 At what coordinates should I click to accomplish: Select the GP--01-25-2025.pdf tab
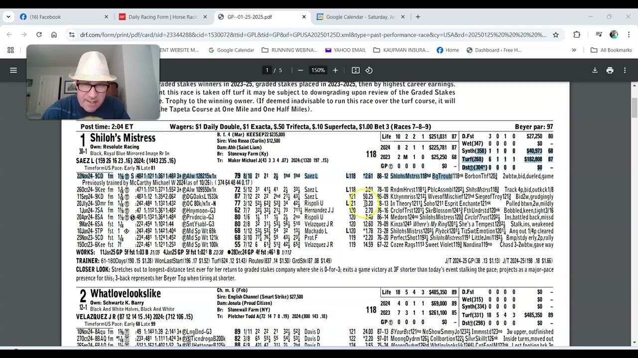262,17
